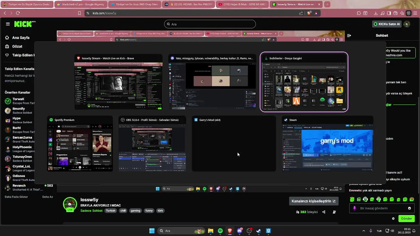Viewport: 420px width, 236px height.
Task: Select the losww5y Stream Kick tab
Action: 296,5
